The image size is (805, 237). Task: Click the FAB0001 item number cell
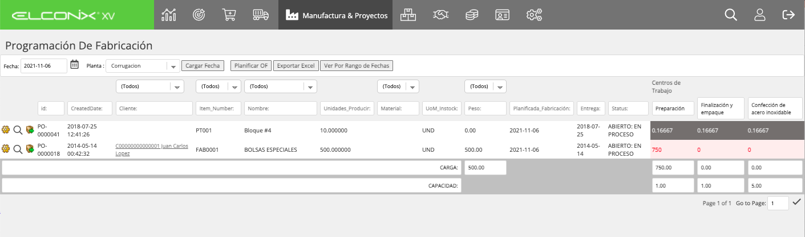[x=207, y=149]
